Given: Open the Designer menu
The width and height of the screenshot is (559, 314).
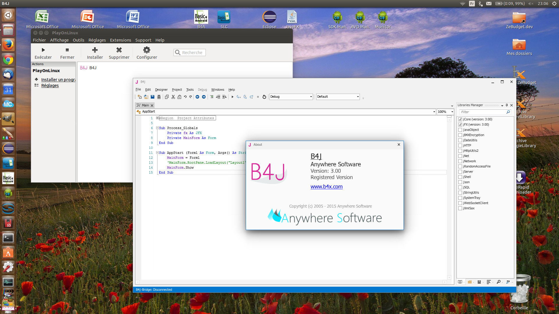Looking at the screenshot, I should (161, 90).
